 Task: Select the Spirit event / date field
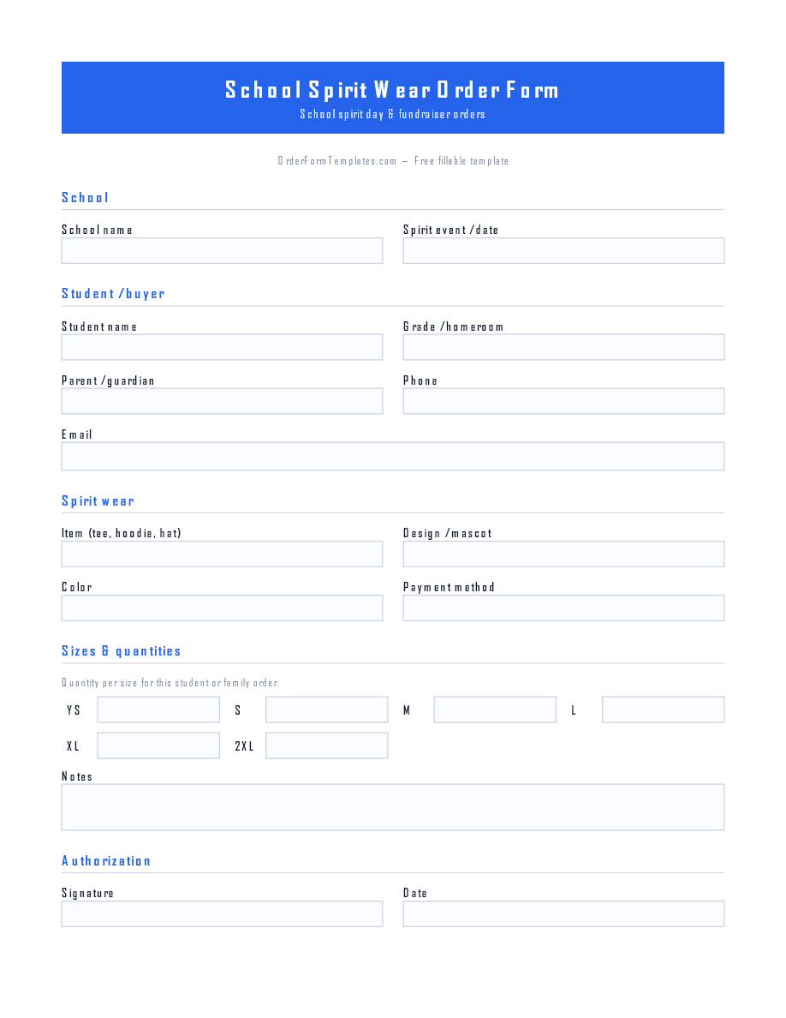tap(563, 250)
